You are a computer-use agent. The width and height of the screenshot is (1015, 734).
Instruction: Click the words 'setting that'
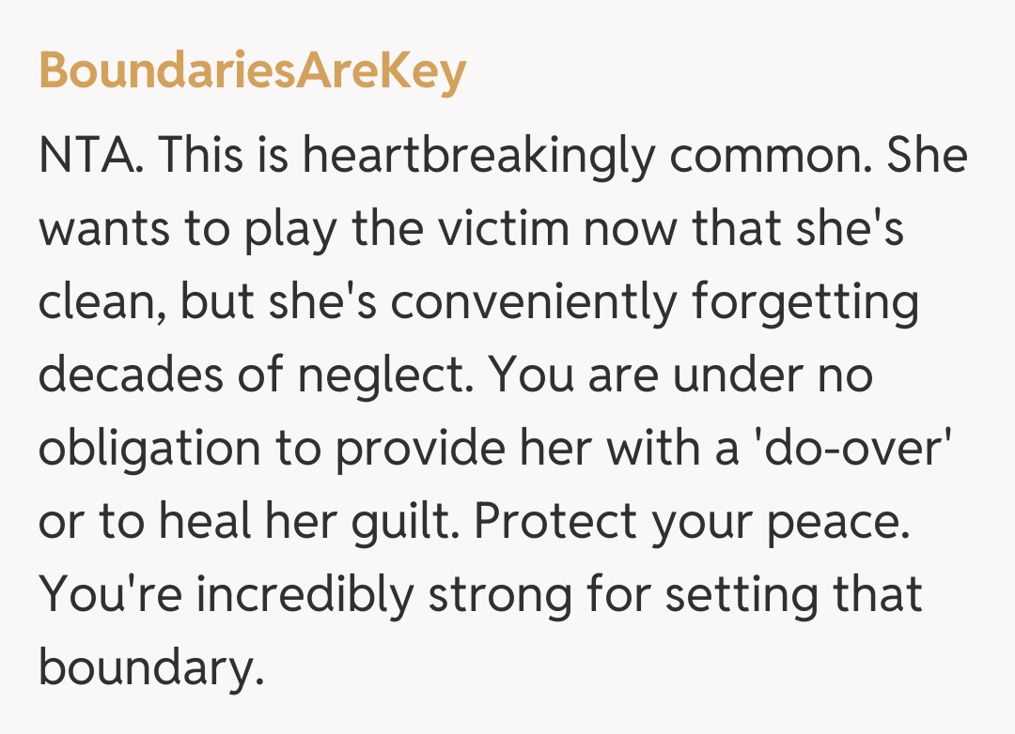795,595
